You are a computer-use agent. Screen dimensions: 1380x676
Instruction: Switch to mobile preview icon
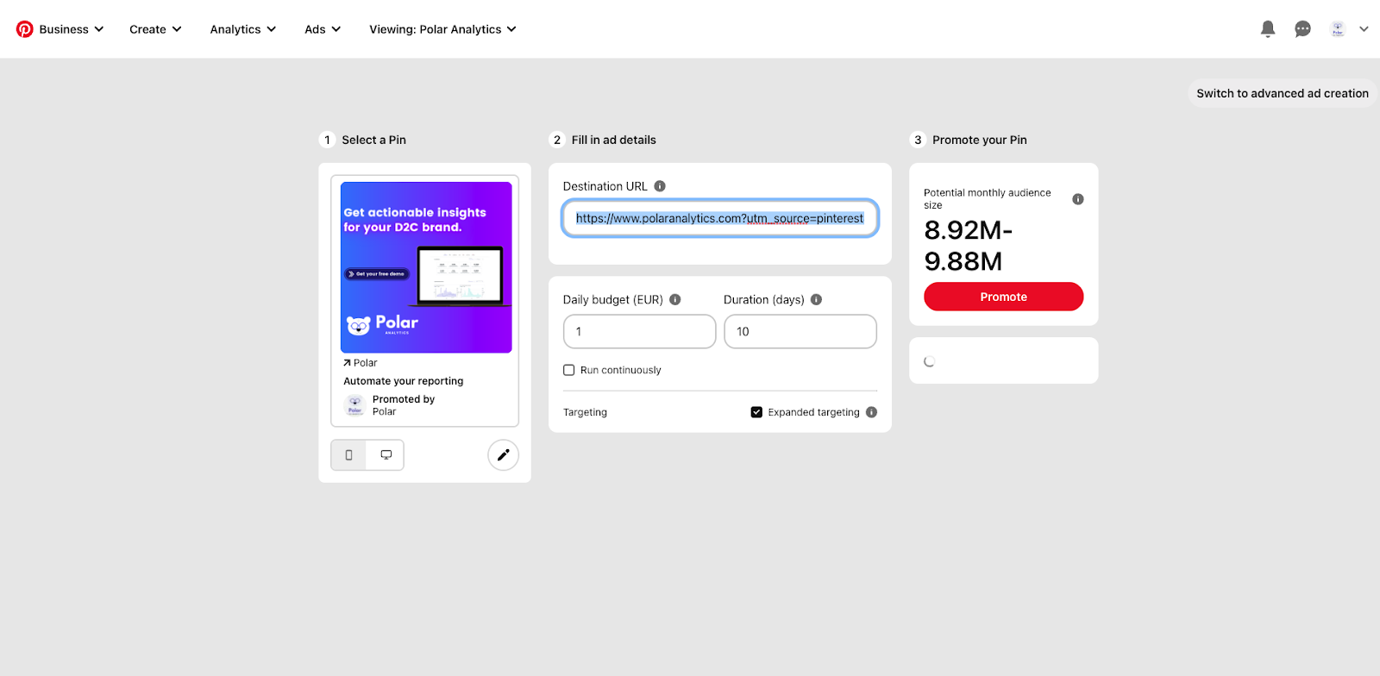coord(348,455)
